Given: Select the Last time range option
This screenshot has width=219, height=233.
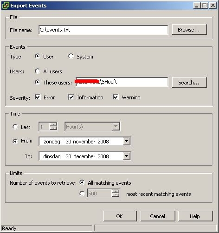Looking at the screenshot, I should pos(15,127).
